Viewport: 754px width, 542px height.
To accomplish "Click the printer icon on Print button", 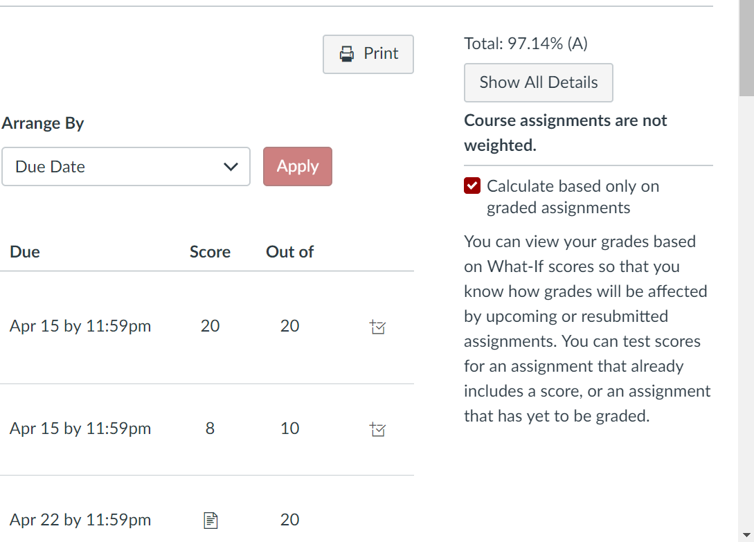I will coord(346,54).
